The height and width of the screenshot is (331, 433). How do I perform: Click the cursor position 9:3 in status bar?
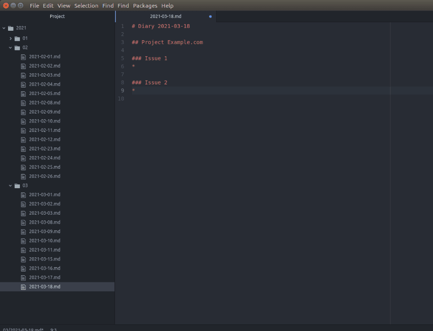pos(54,329)
